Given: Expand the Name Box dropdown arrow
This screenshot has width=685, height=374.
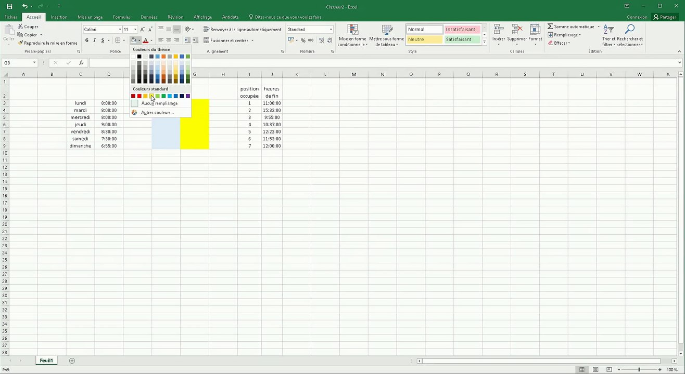Looking at the screenshot, I should [34, 63].
